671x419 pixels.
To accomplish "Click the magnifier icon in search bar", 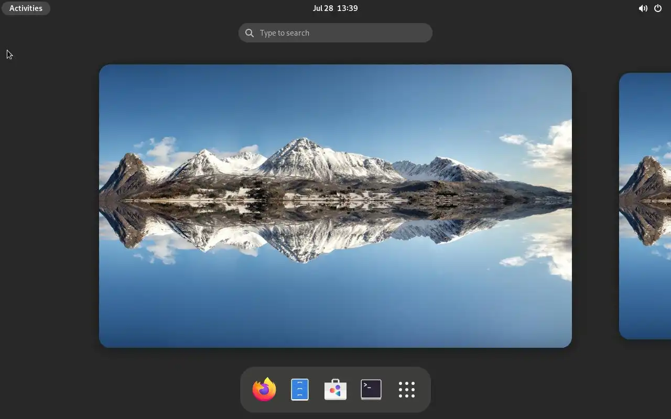I will pos(250,33).
